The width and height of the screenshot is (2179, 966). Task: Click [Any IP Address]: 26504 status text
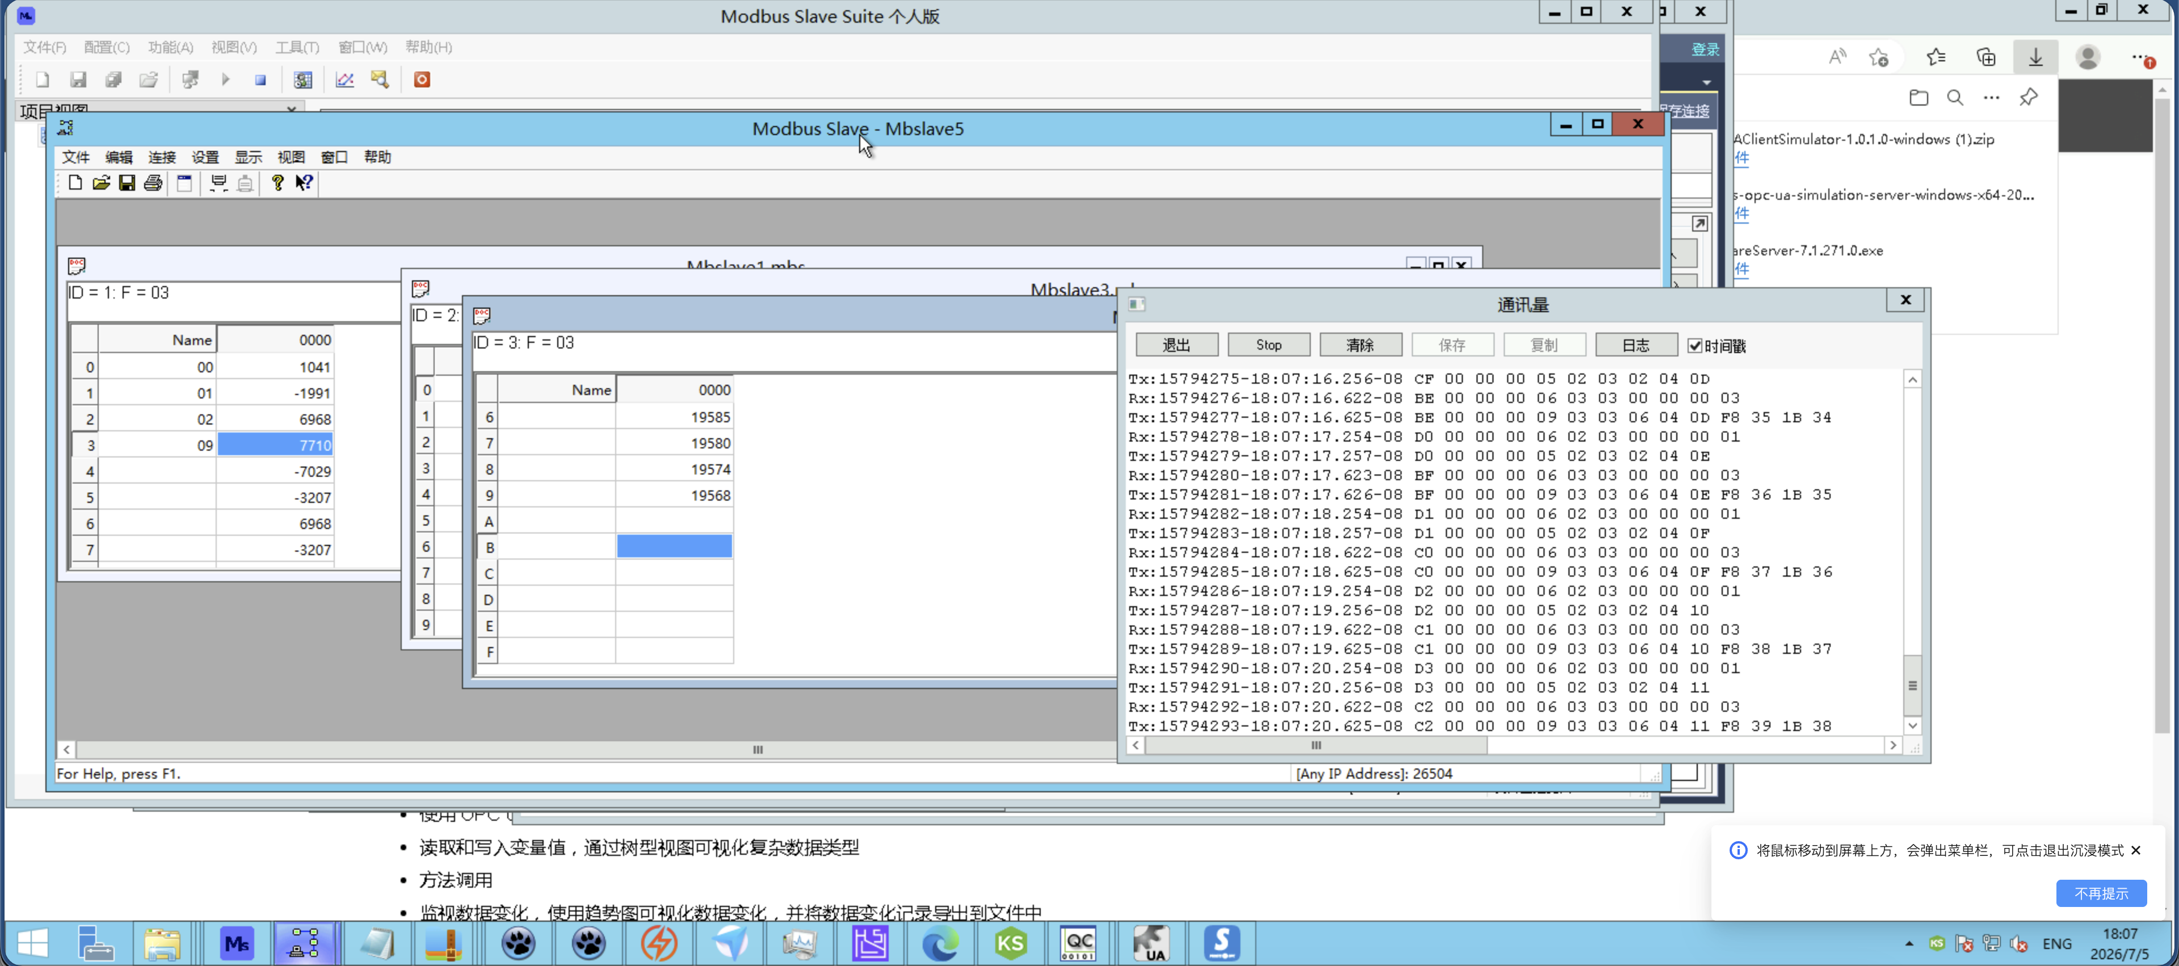1374,773
